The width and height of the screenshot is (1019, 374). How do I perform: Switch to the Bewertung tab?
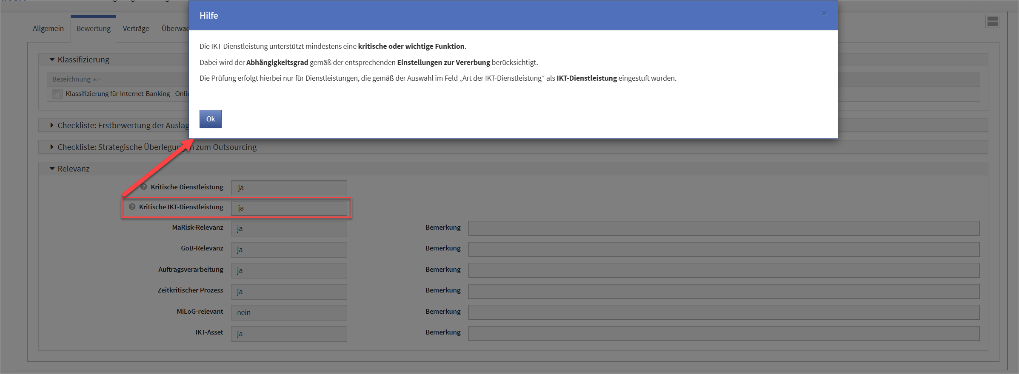[x=93, y=28]
